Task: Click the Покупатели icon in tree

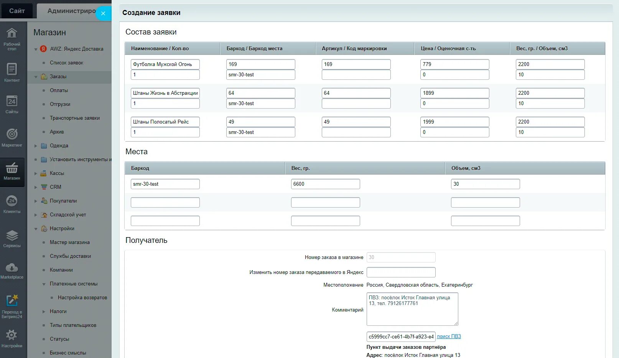Action: pyautogui.click(x=44, y=201)
